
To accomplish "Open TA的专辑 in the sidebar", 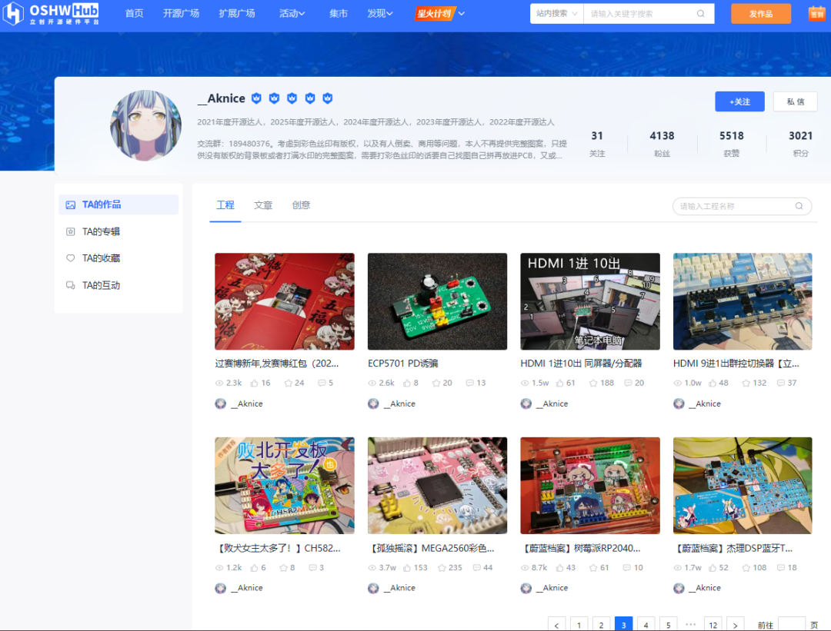I will coord(101,231).
